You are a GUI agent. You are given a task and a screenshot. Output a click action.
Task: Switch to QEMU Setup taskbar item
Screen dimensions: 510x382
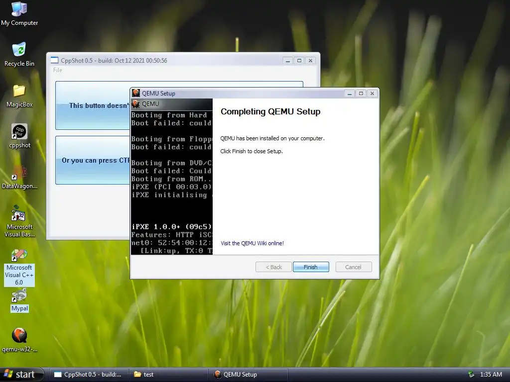(x=248, y=375)
